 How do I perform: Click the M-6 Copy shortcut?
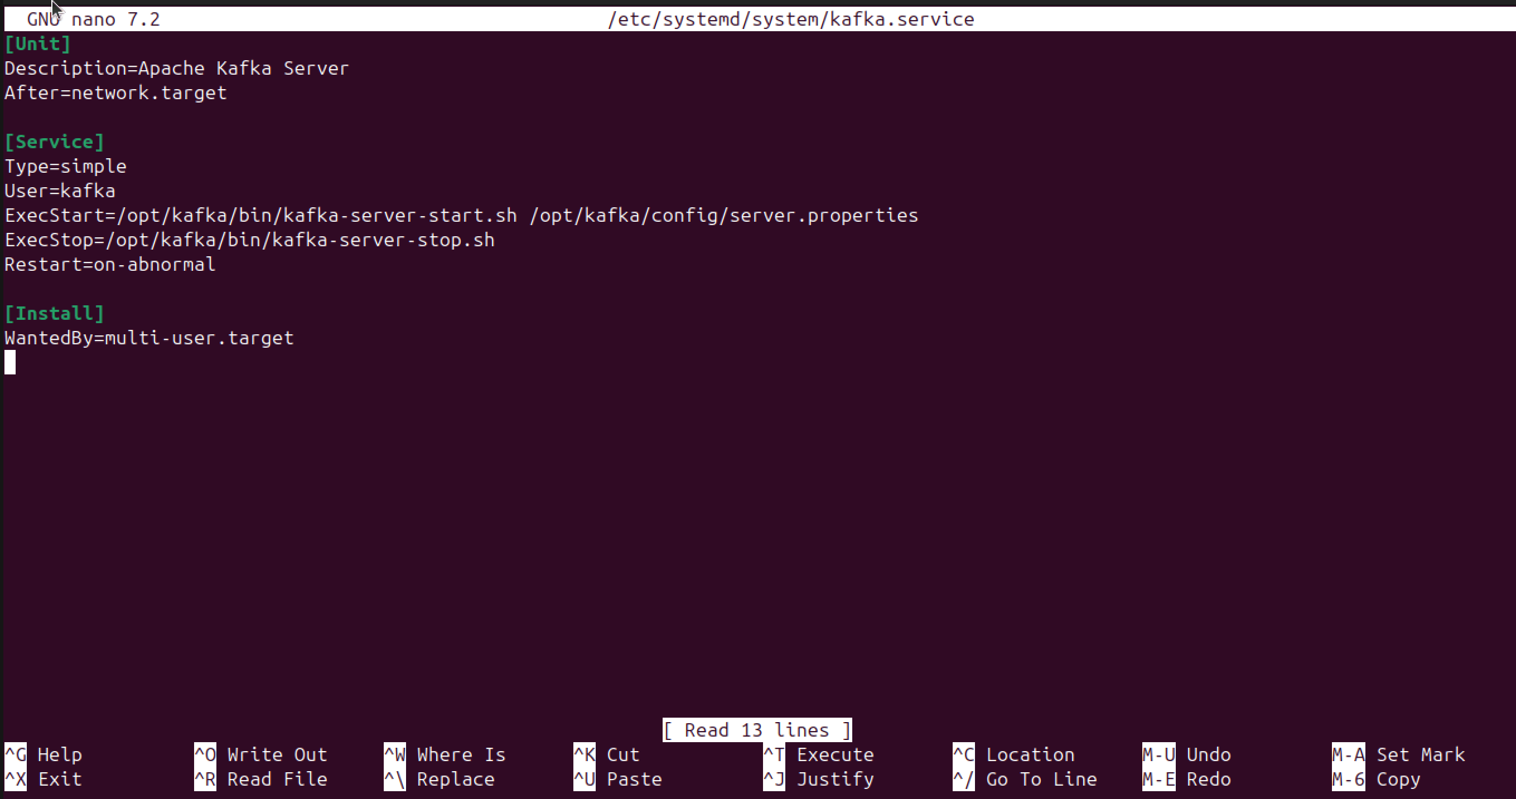click(1376, 779)
